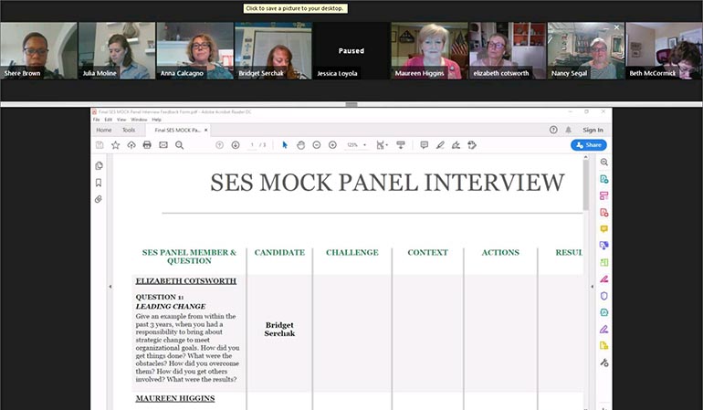Click the blue Share button
The height and width of the screenshot is (410, 703).
[x=589, y=145]
